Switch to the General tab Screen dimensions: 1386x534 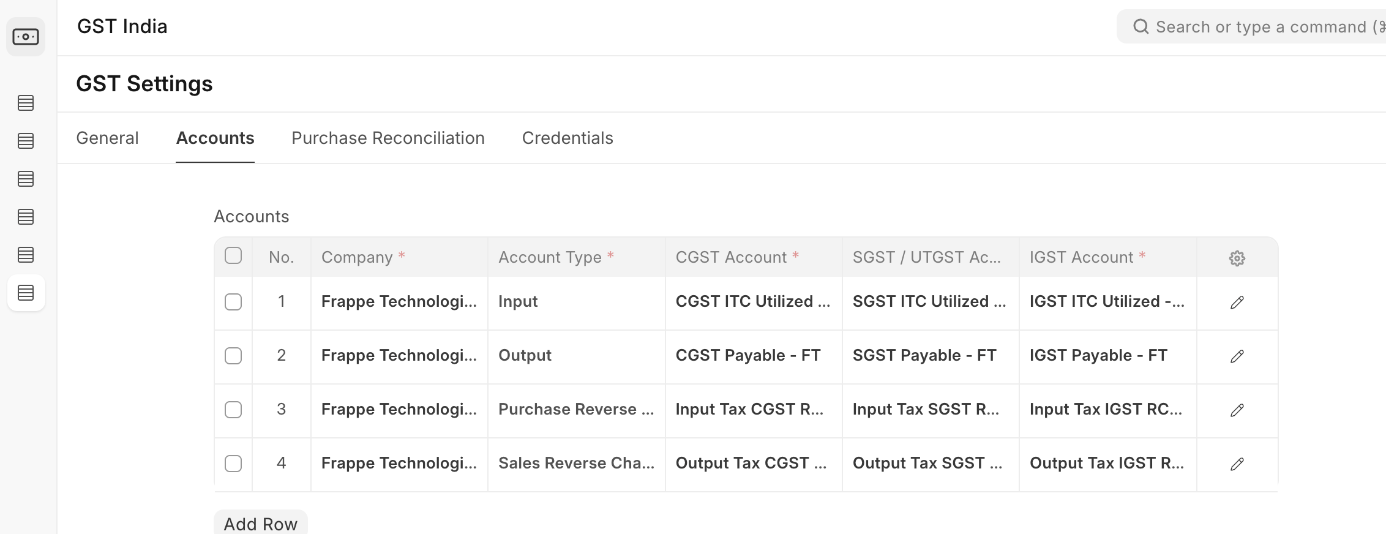pyautogui.click(x=107, y=138)
